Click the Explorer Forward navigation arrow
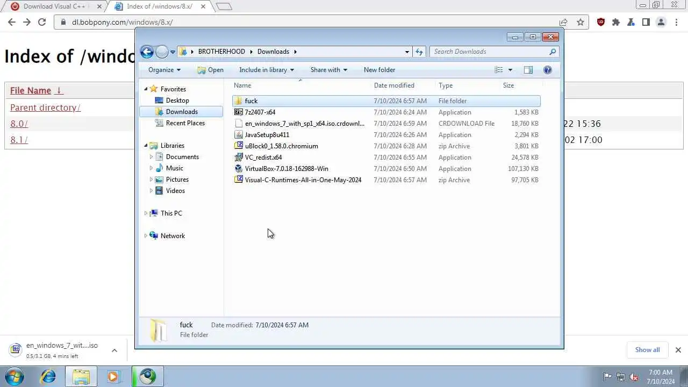The image size is (688, 387). (162, 52)
